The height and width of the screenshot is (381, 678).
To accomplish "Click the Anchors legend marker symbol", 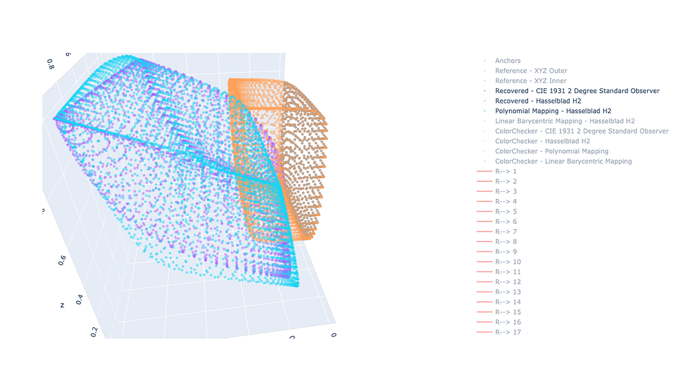I will point(483,60).
